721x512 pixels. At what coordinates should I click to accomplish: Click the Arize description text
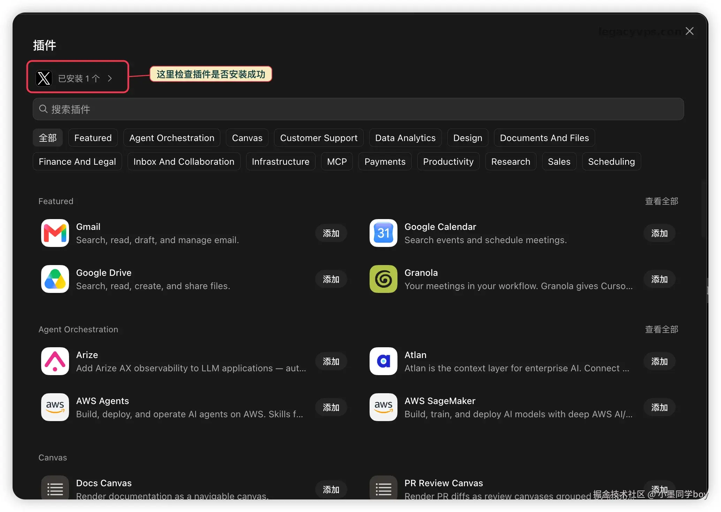[x=191, y=368]
